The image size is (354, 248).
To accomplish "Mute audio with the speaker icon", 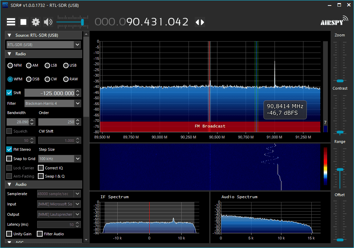I will 48,22.
